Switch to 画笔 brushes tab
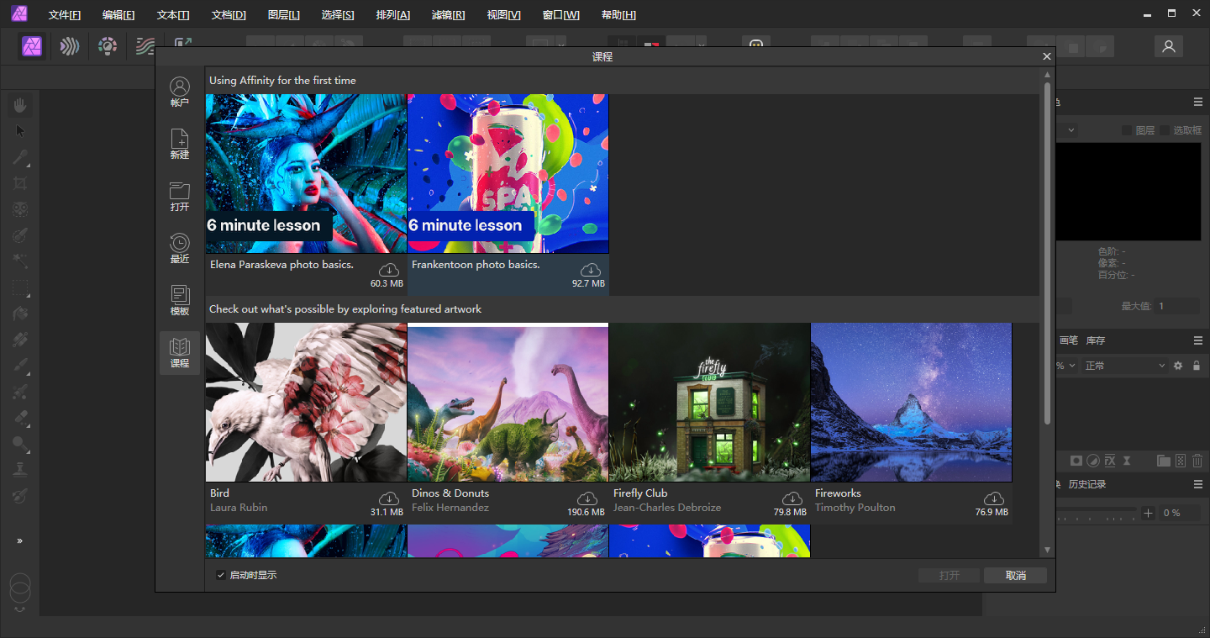 tap(1069, 340)
